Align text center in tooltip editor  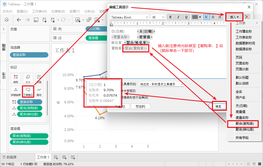(x=213, y=17)
